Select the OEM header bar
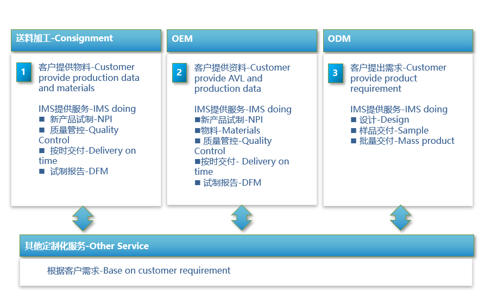Image resolution: width=491 pixels, height=304 pixels. pos(242,40)
